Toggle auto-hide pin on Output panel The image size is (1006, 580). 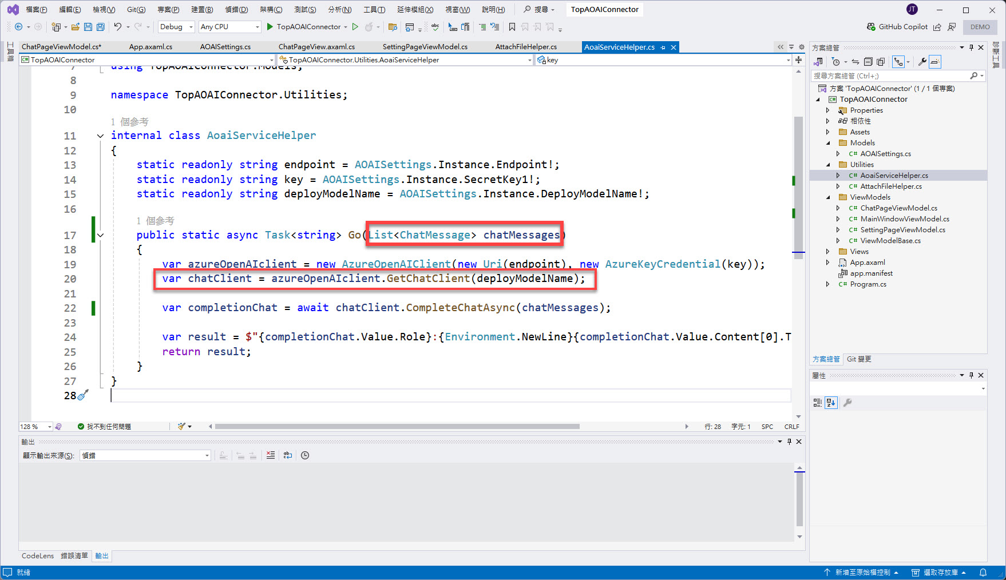coord(789,442)
